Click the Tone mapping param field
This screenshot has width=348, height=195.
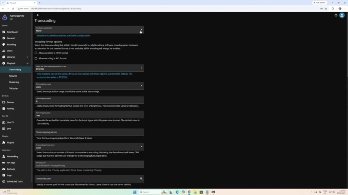(89, 132)
